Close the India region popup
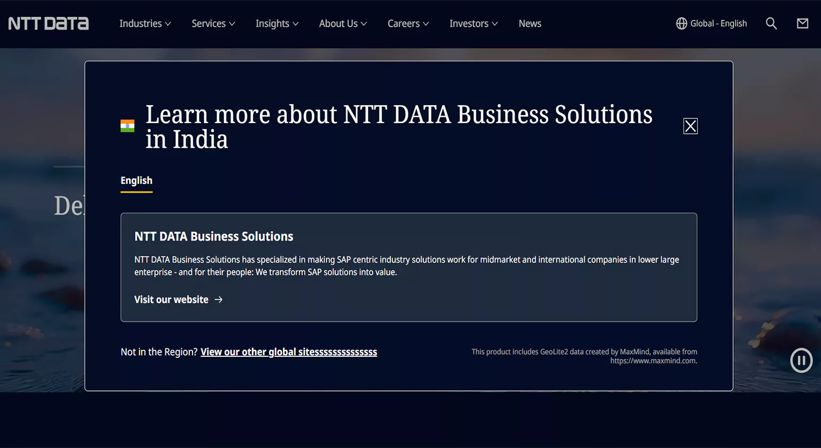Screen dimensions: 821x448 tap(690, 126)
